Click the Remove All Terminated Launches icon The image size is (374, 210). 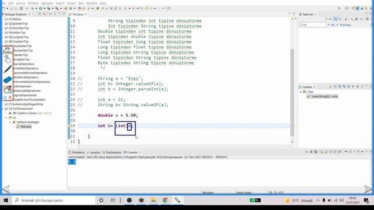(x=316, y=152)
